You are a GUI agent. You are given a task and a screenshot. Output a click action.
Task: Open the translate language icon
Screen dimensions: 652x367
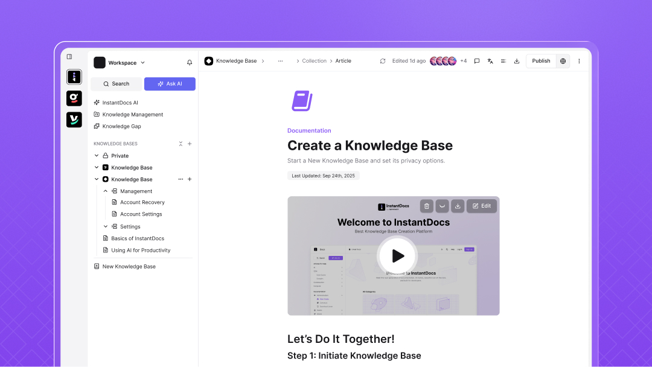490,61
